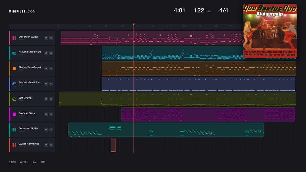The width and height of the screenshot is (306, 172).
Task: Click bar 49 on the timeline ruler
Action: (x=153, y=26)
